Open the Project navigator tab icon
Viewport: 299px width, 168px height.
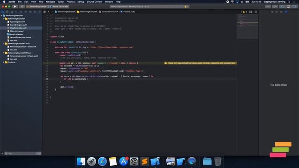[x=2, y=12]
